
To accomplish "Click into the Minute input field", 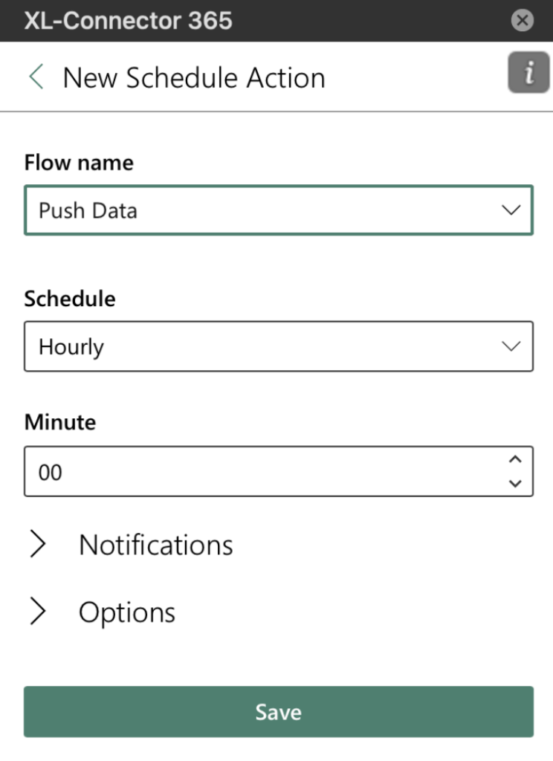I will pyautogui.click(x=279, y=471).
